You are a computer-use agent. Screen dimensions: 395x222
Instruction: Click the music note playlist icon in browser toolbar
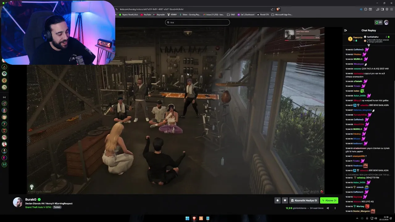[378, 9]
